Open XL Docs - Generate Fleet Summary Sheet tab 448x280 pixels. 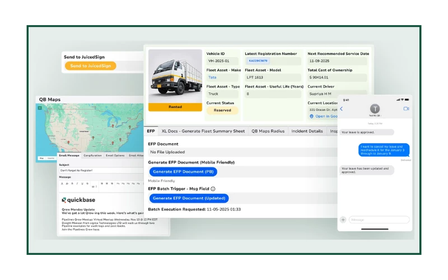click(203, 131)
